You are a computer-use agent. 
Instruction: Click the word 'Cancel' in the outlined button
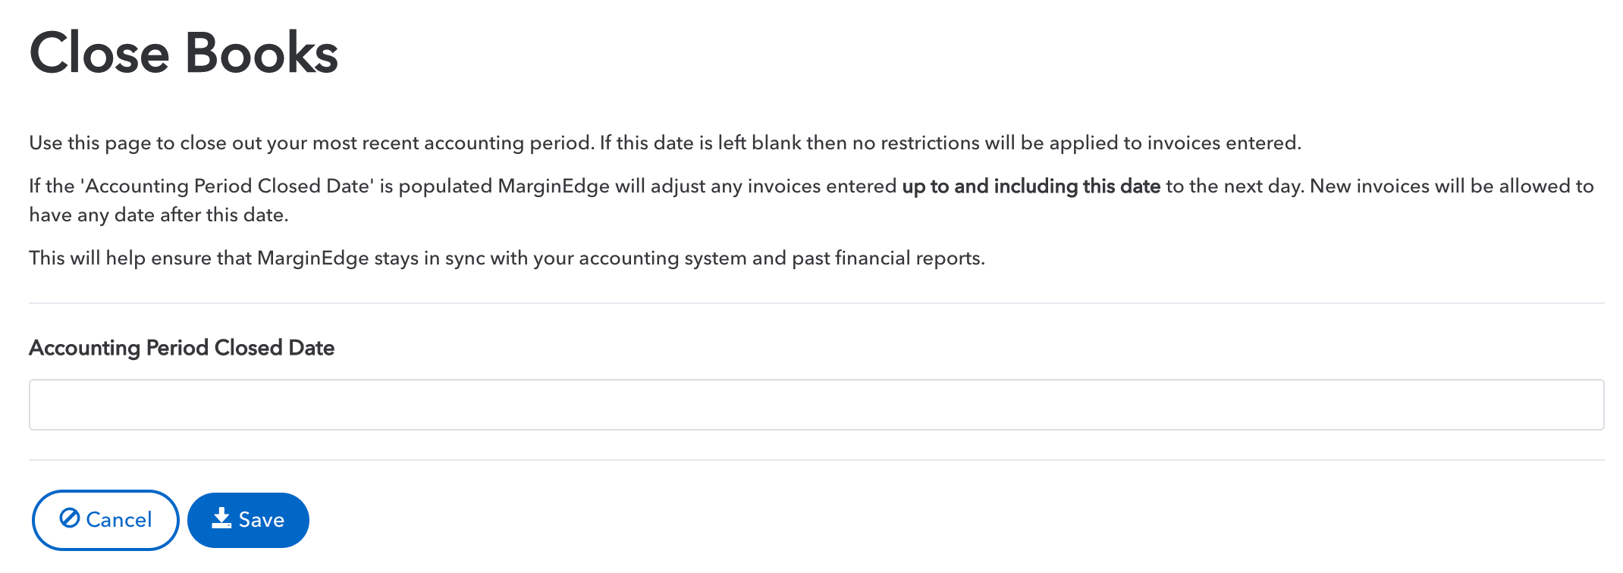pyautogui.click(x=119, y=520)
